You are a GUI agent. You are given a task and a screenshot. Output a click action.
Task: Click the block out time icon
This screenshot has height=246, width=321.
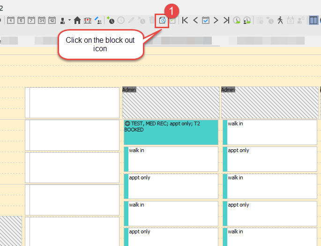click(x=162, y=21)
